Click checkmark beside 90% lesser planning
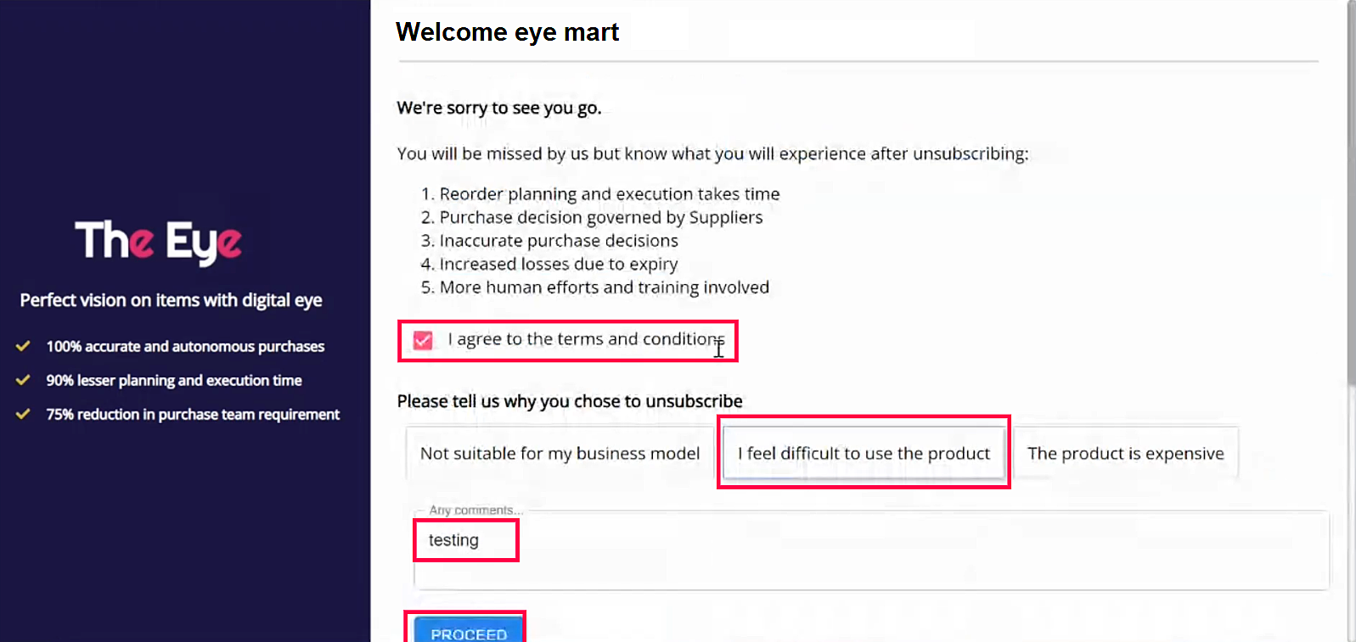 click(x=23, y=380)
